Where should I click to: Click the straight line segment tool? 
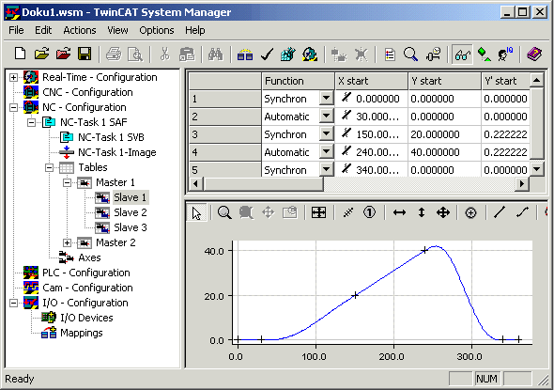click(500, 212)
